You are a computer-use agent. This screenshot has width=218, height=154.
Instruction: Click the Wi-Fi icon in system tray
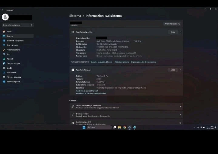[198, 127]
